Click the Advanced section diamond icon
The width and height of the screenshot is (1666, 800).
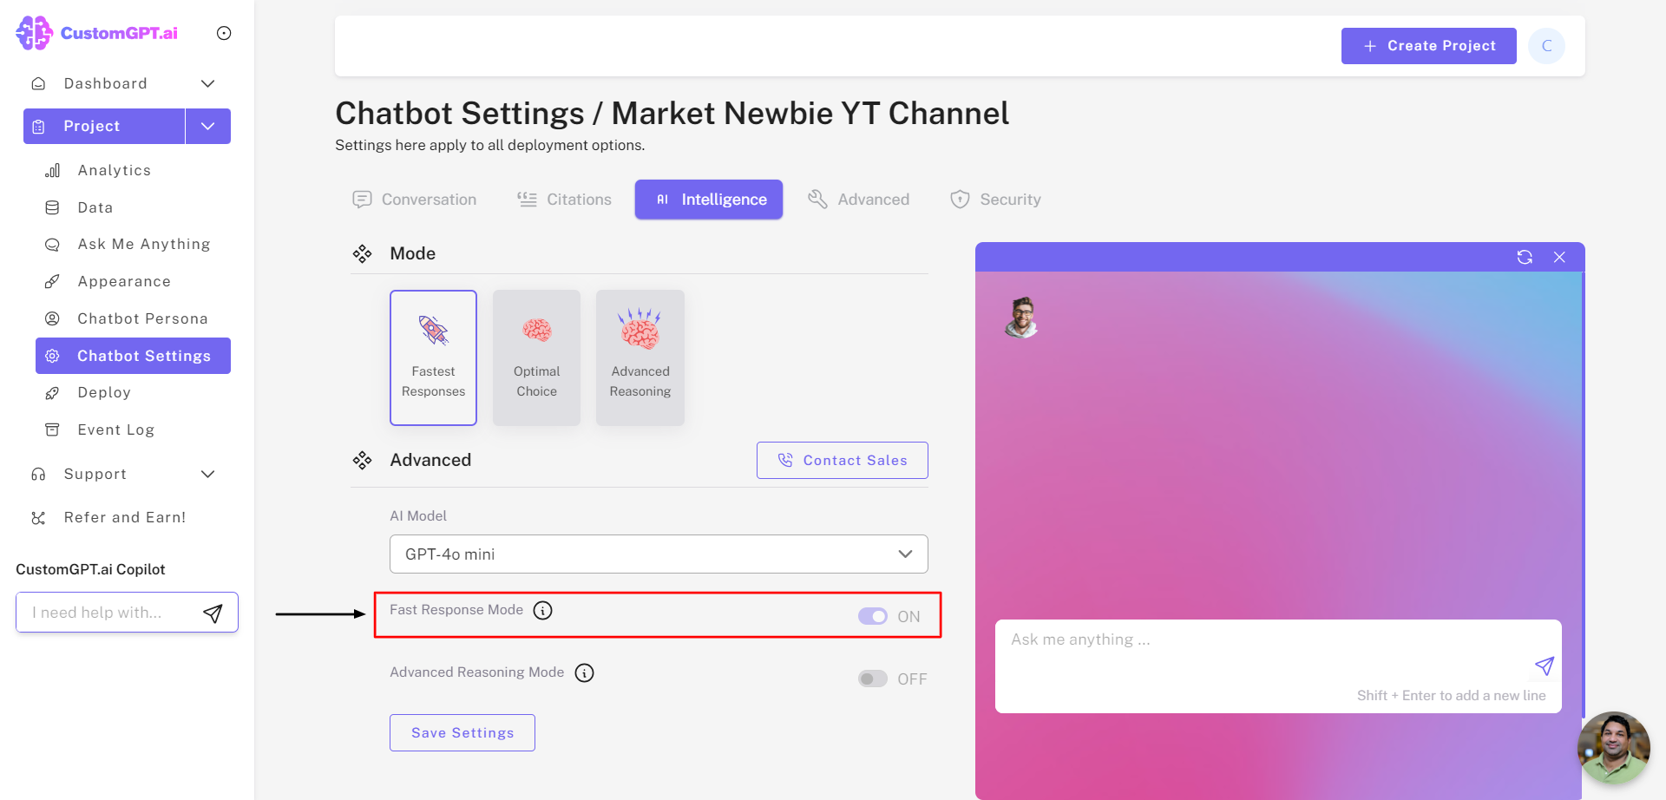click(362, 460)
